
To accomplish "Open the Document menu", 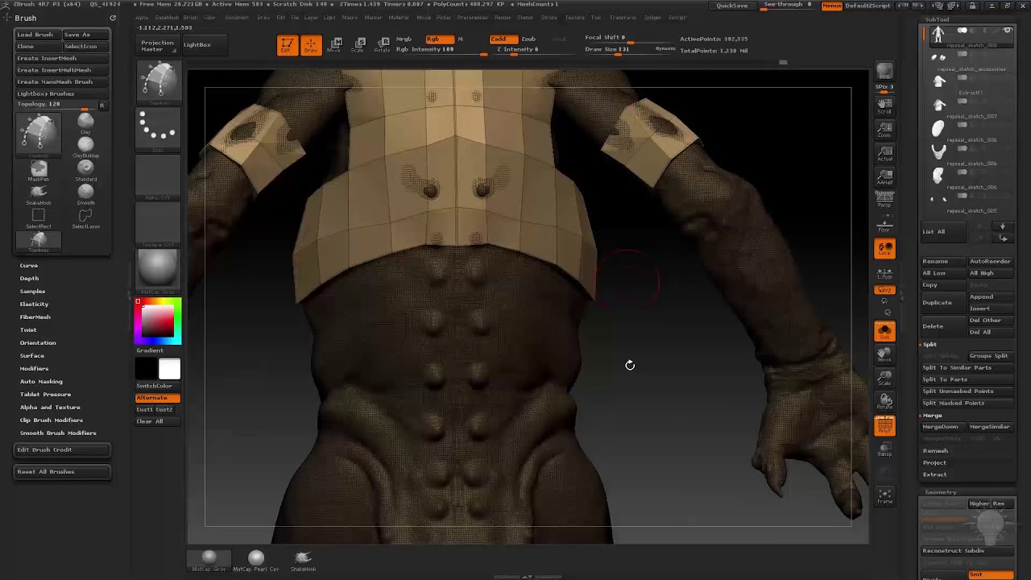I will click(237, 17).
